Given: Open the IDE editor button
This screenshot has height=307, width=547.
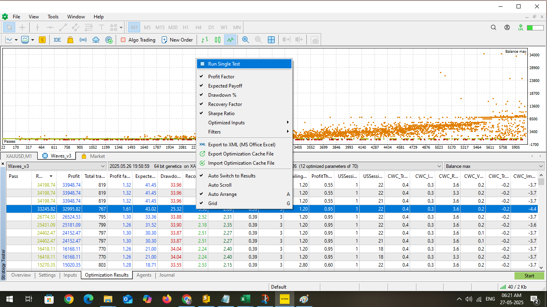Looking at the screenshot, I should click(57, 40).
